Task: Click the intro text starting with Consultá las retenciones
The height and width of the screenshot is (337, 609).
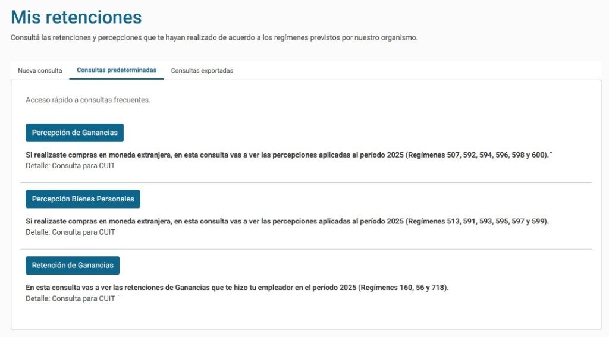Action: click(214, 37)
